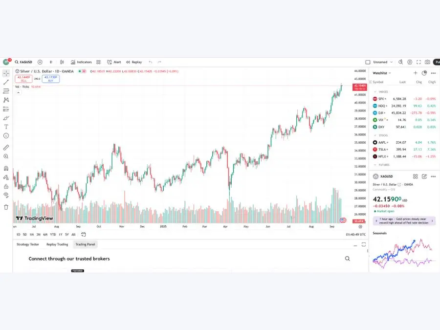Open the Replay Trading tab

tap(57, 244)
